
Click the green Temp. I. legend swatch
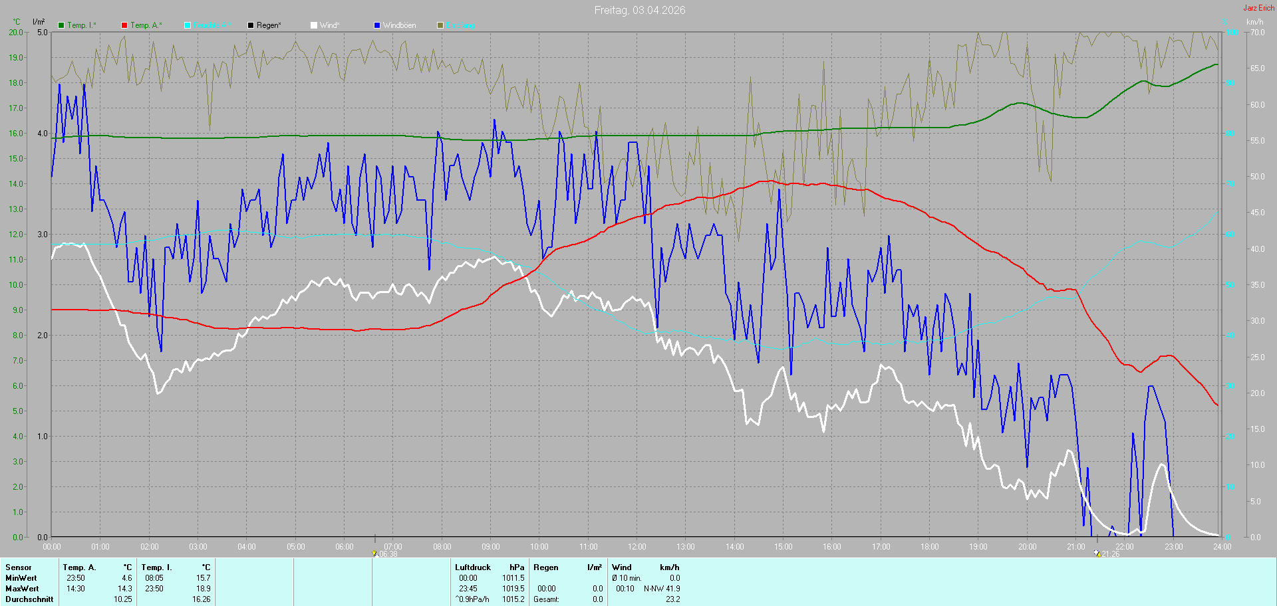(61, 25)
